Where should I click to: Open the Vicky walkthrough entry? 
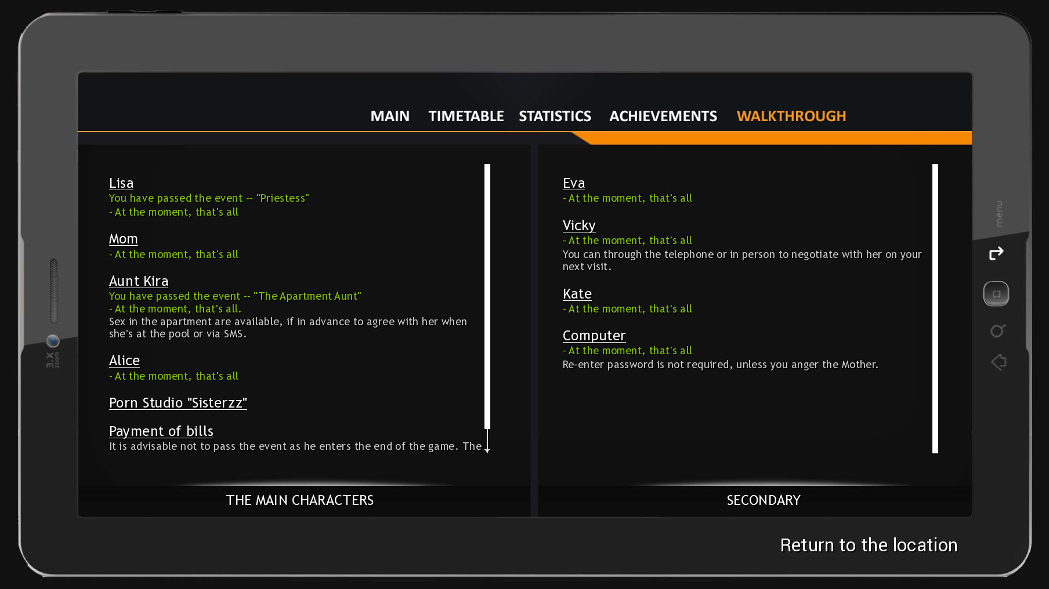(579, 226)
